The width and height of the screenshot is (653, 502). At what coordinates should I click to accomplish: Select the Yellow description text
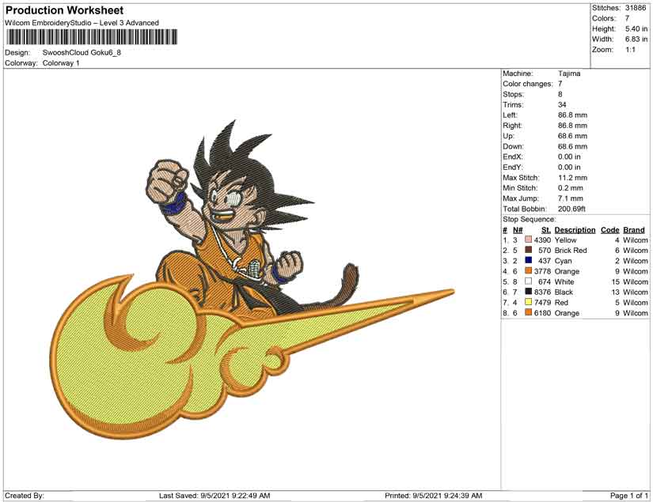(x=565, y=240)
